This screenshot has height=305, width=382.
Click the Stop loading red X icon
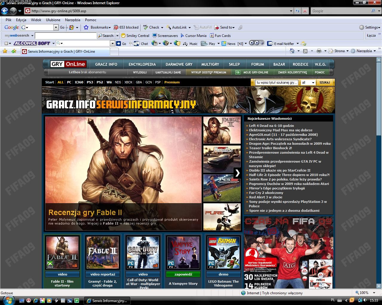click(305, 11)
